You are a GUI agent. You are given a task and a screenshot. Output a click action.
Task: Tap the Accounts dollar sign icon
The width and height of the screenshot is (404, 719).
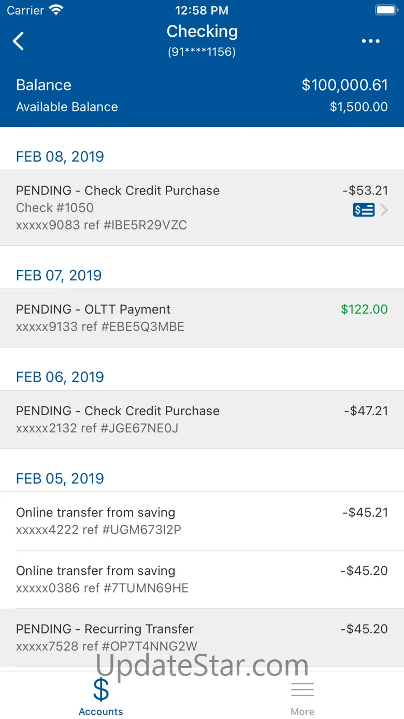[x=101, y=689]
